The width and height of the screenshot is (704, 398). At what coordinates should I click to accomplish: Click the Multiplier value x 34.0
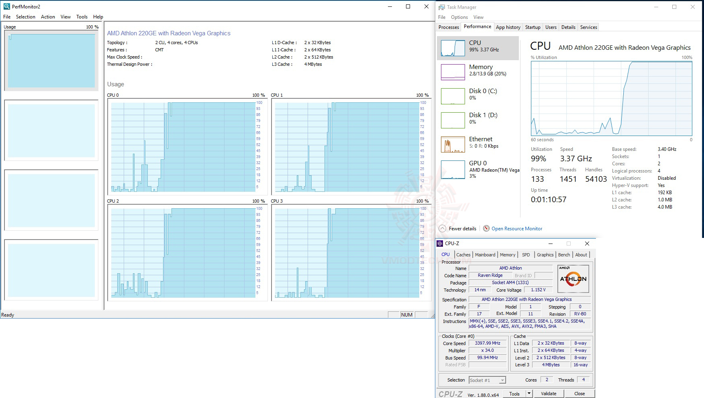coord(488,351)
